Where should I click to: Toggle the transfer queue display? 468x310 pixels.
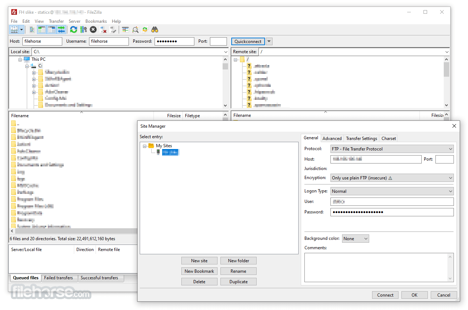61,30
